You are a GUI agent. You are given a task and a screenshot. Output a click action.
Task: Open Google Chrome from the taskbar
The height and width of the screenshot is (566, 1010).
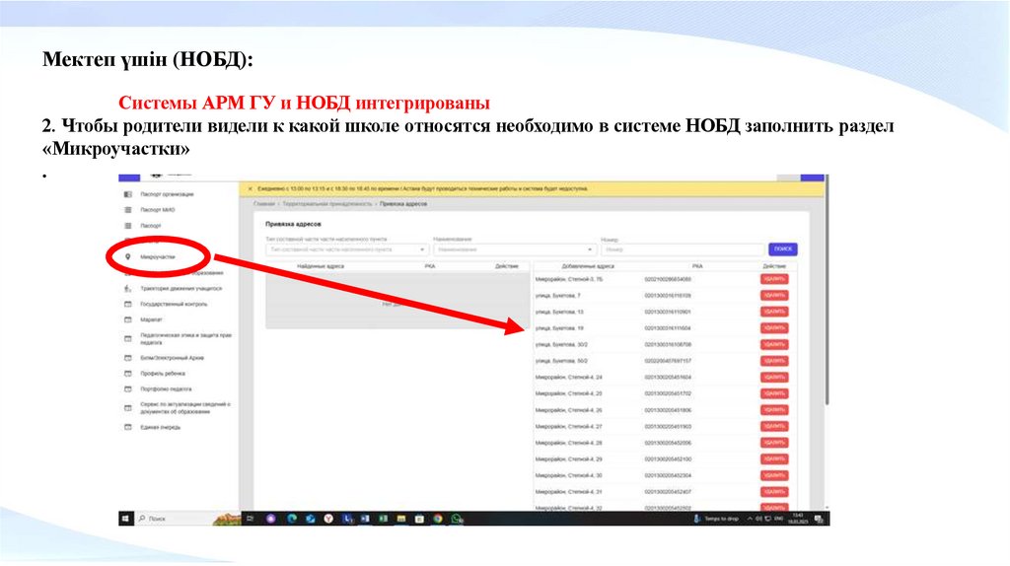point(438,519)
